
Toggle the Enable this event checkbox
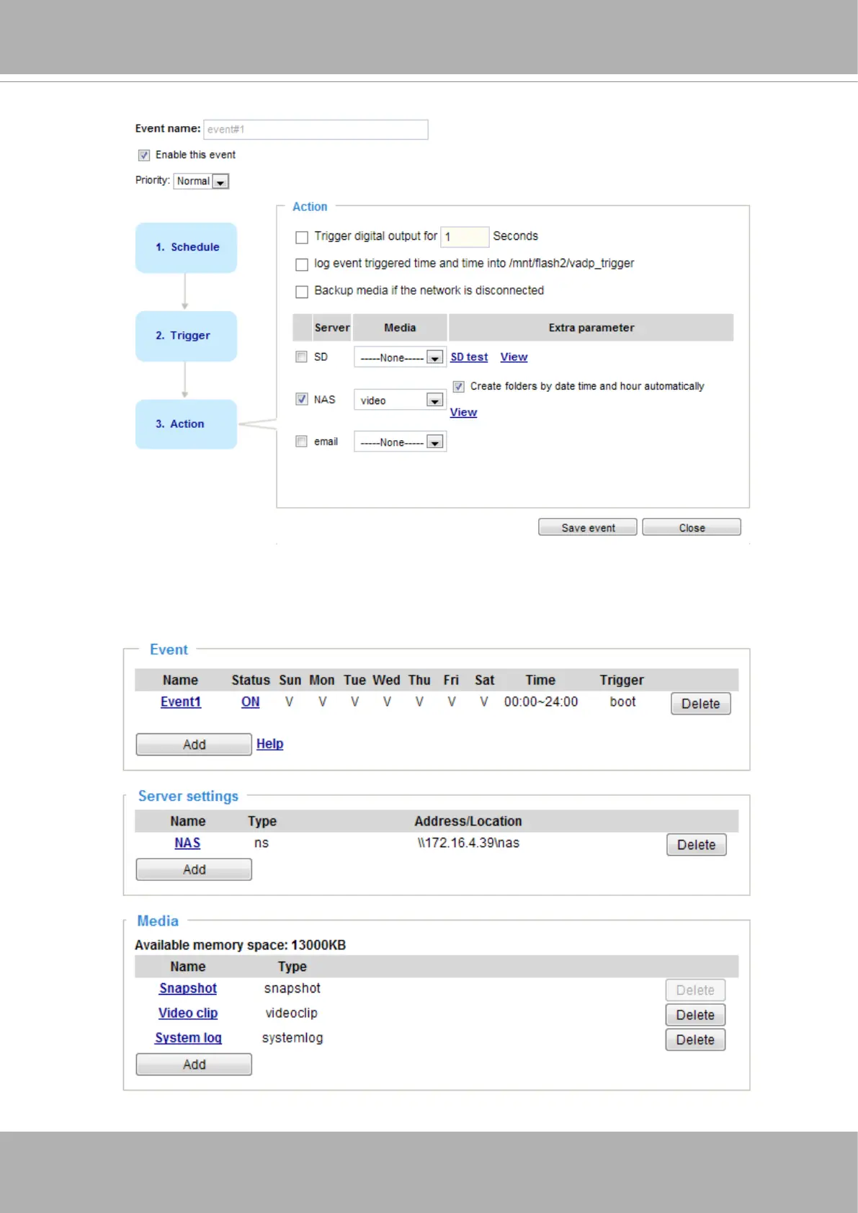tap(144, 156)
